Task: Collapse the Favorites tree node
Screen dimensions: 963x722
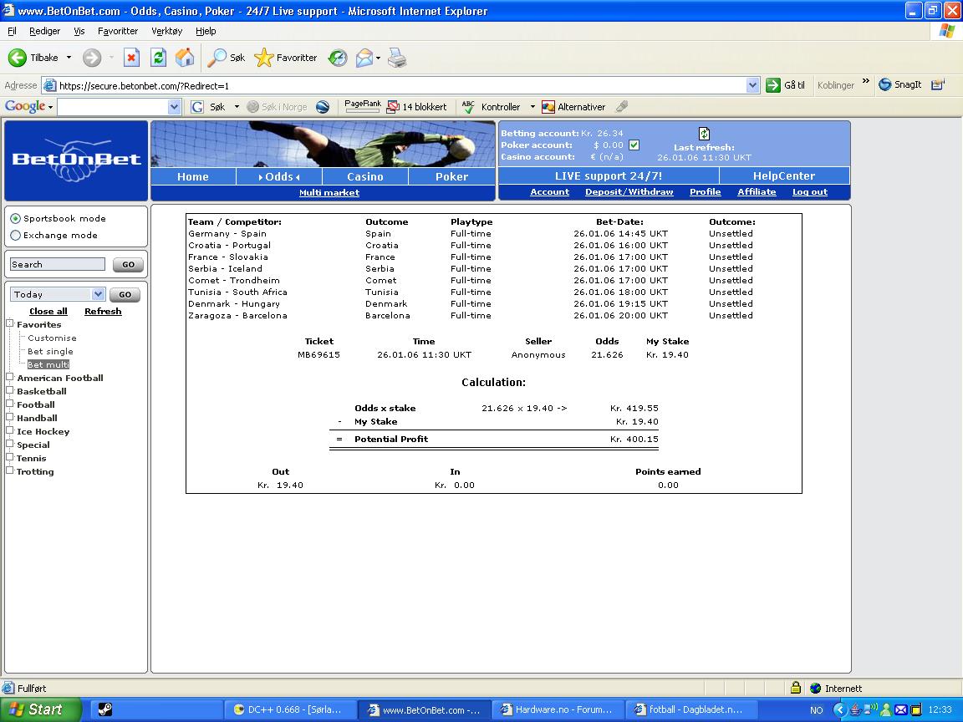Action: tap(10, 323)
